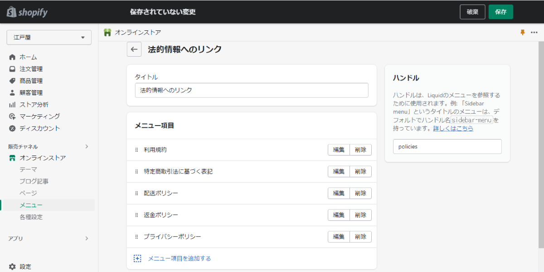Open the 江戸屋 store switcher dropdown

tap(49, 38)
